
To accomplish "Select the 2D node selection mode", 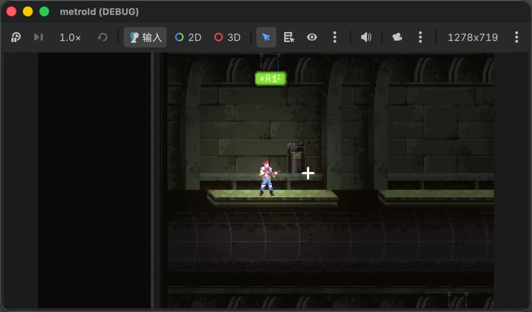I will 188,37.
